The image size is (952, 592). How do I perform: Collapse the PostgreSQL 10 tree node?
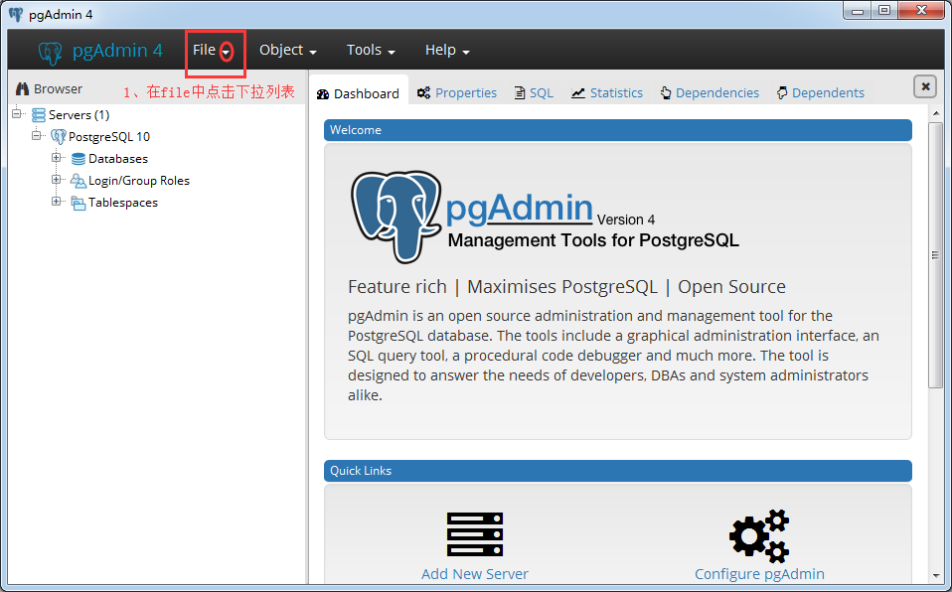pyautogui.click(x=37, y=135)
